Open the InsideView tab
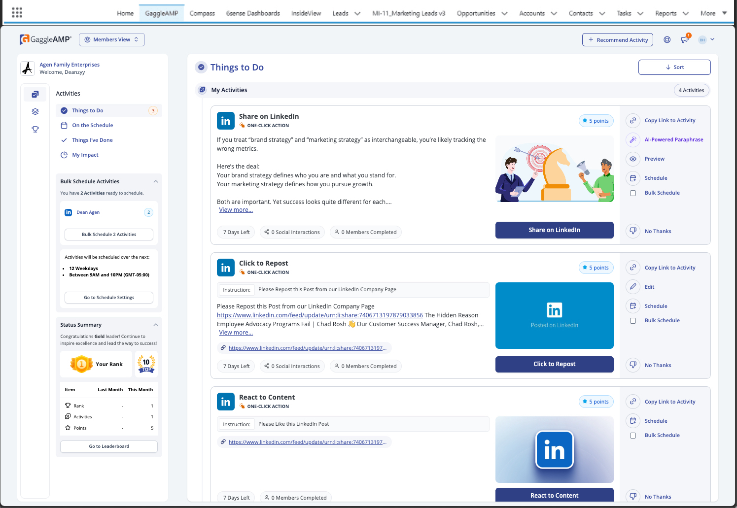The image size is (737, 508). 306,13
